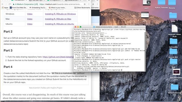Open the github.com/jtleek/datasharing link
The image size is (182, 102).
point(58,57)
